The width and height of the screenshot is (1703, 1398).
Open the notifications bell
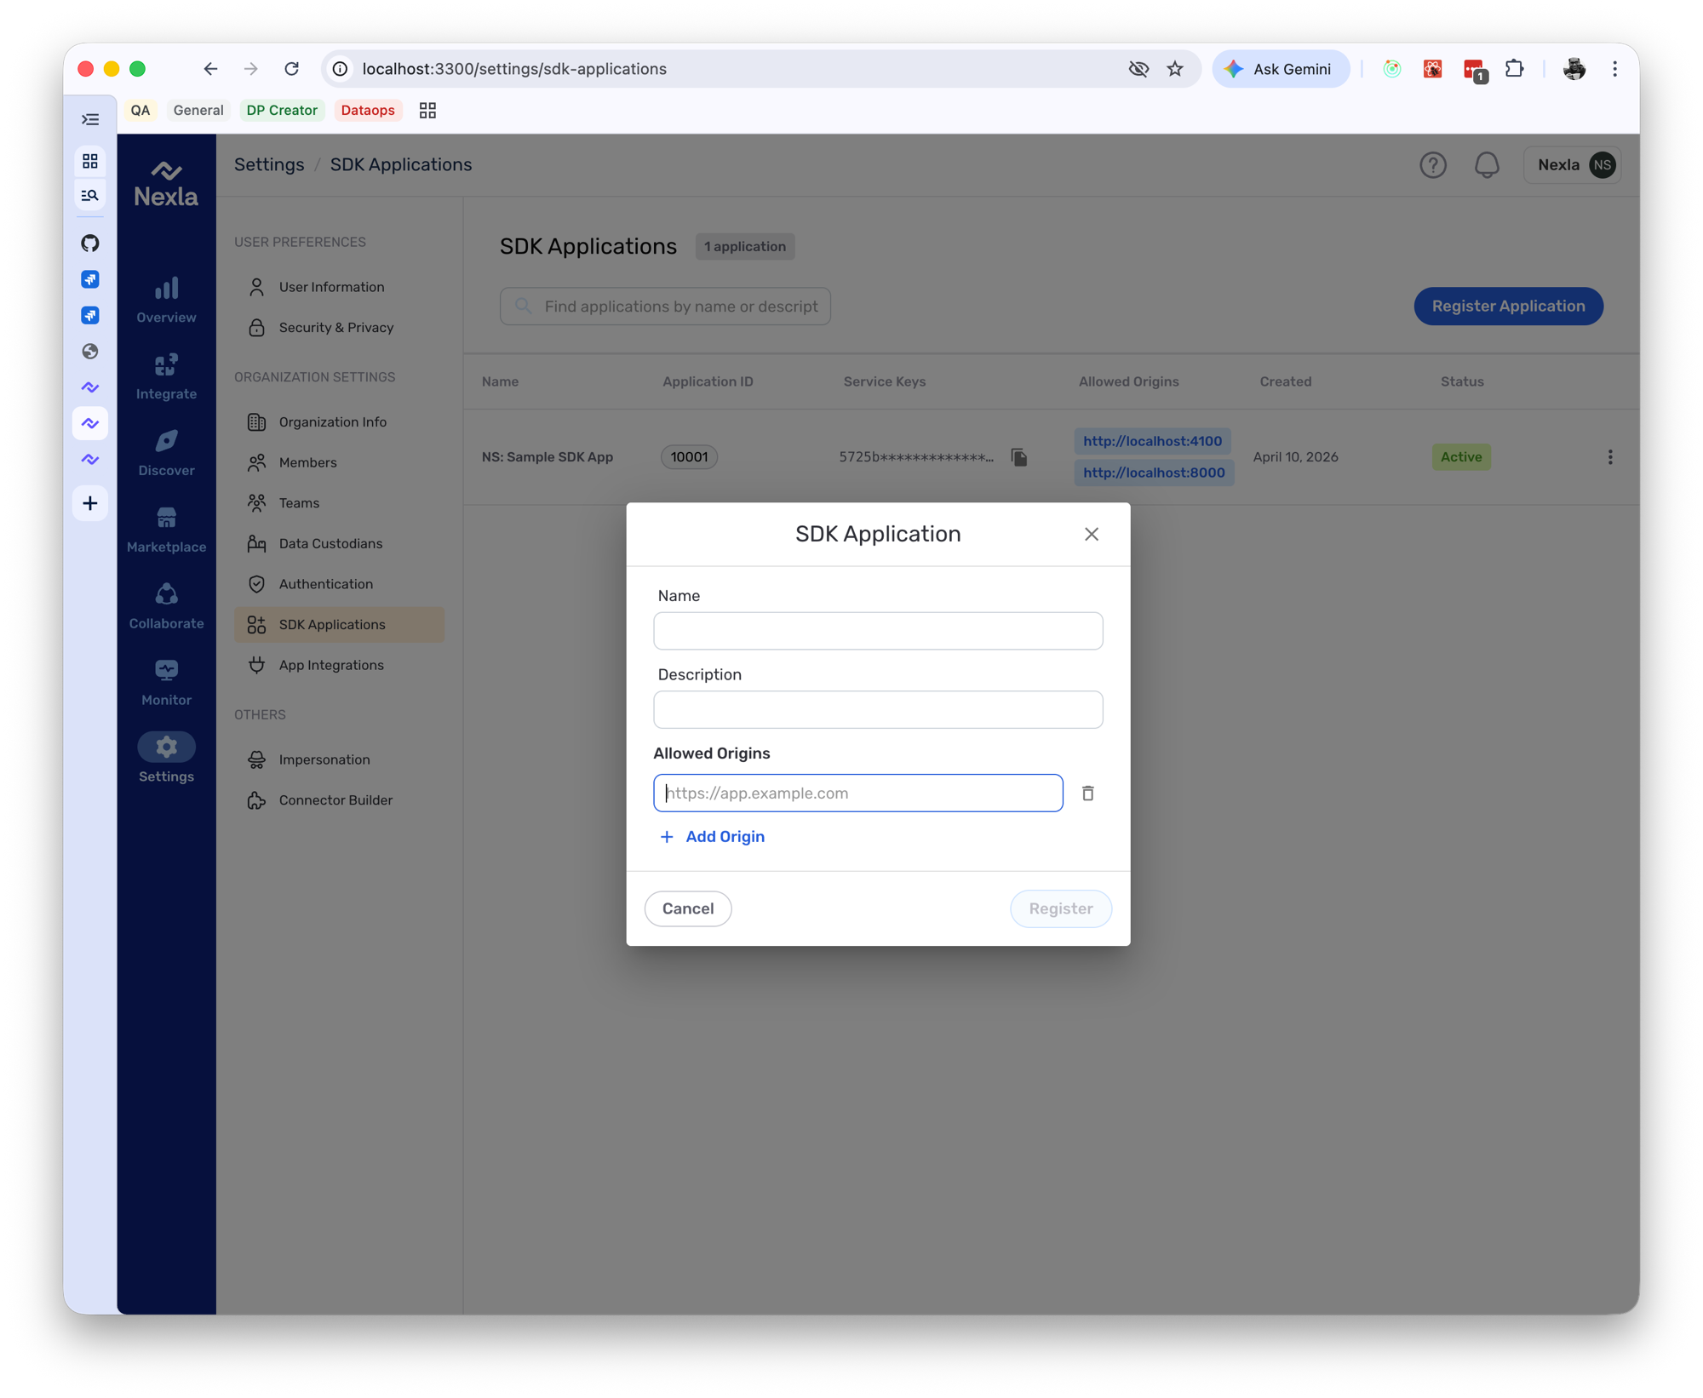(x=1487, y=164)
